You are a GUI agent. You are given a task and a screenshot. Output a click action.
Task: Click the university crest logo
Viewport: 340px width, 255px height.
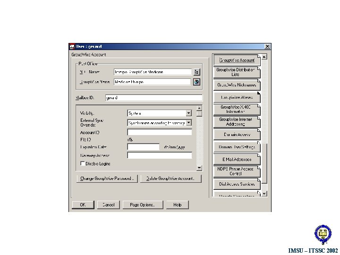click(x=323, y=235)
